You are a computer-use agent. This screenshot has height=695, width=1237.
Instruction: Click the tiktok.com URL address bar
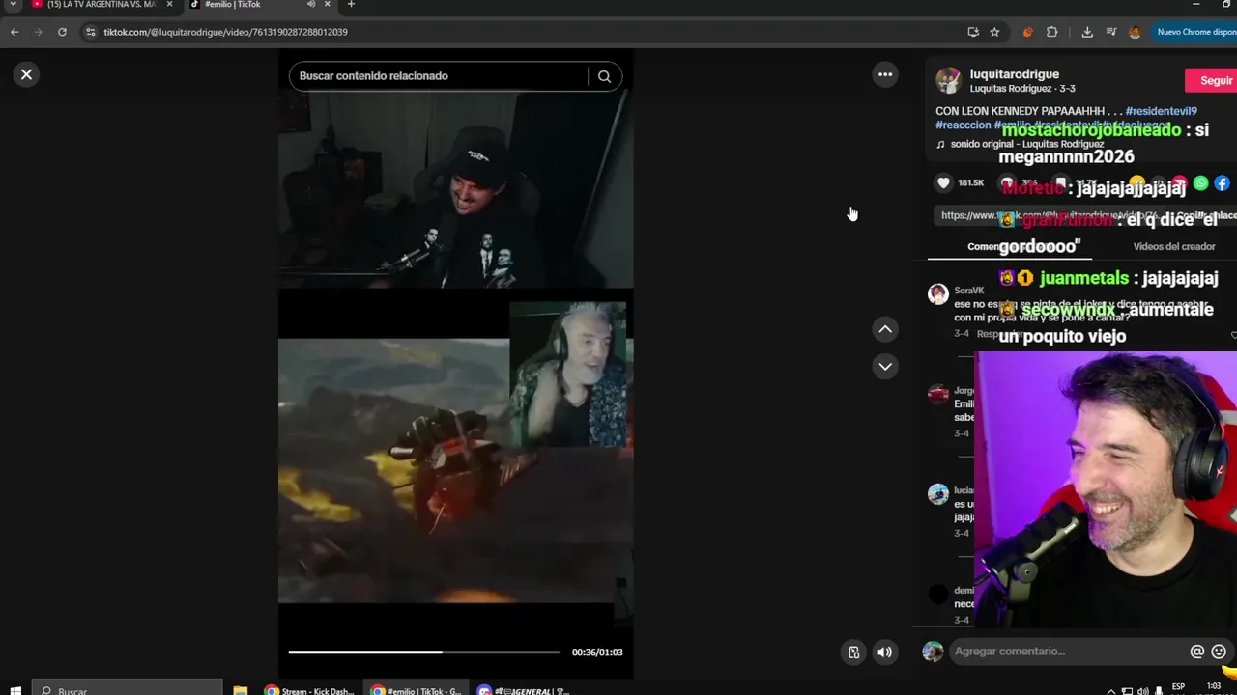point(522,32)
